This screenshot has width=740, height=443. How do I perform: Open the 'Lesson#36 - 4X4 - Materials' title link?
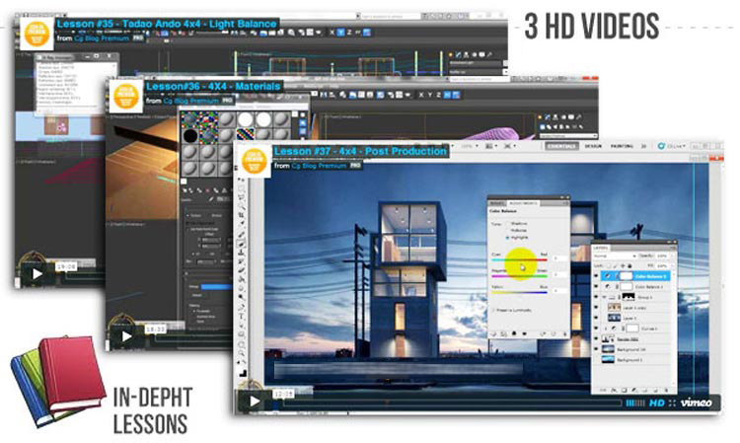click(x=214, y=87)
